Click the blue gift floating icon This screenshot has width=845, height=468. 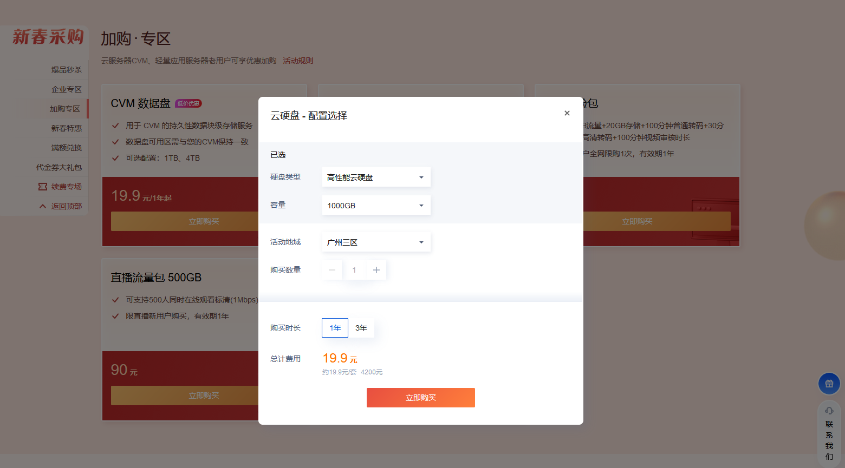[829, 384]
